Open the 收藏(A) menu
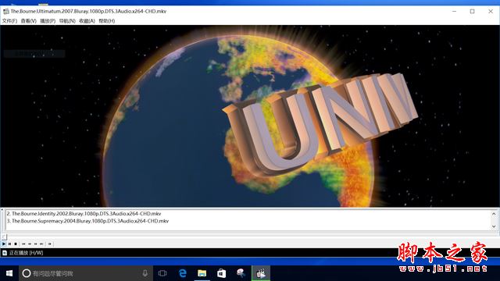This screenshot has height=281, width=500. pos(87,21)
